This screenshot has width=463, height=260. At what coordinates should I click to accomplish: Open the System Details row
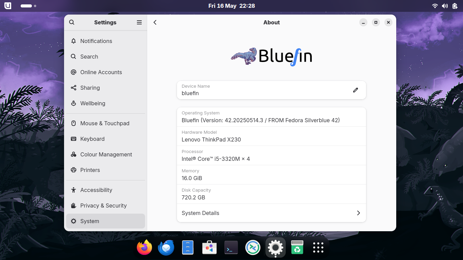click(271, 213)
